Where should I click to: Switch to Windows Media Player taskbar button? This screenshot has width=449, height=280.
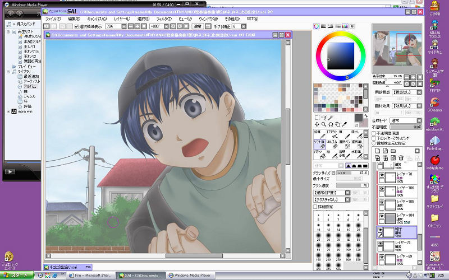(190, 276)
